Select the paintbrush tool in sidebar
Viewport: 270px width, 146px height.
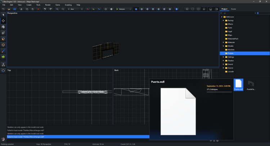coord(3,51)
